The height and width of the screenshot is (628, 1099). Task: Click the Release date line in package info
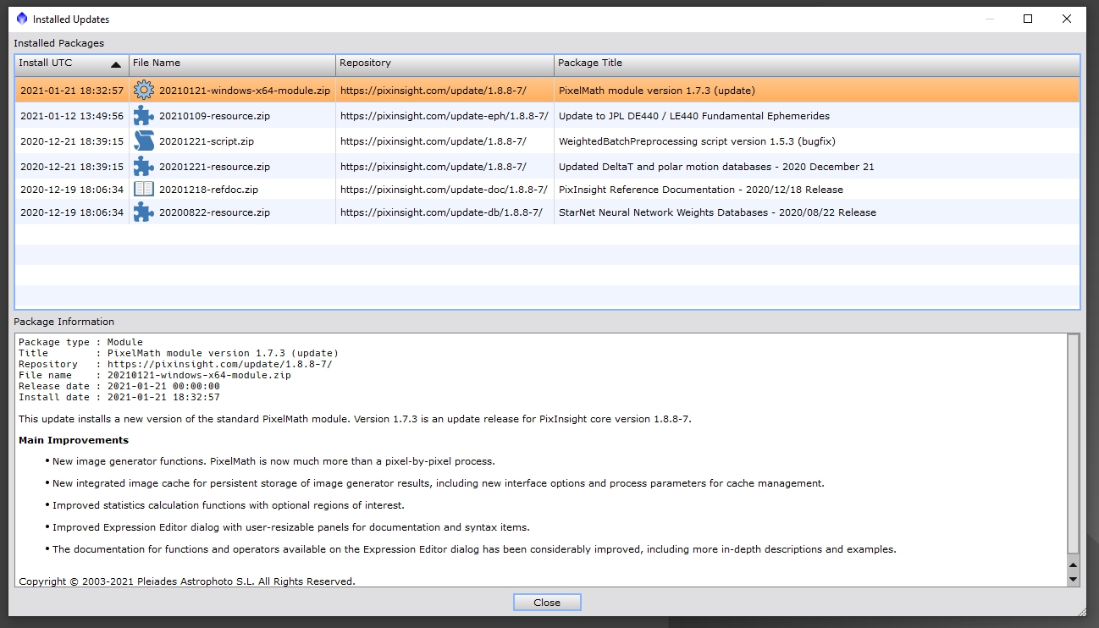point(119,386)
